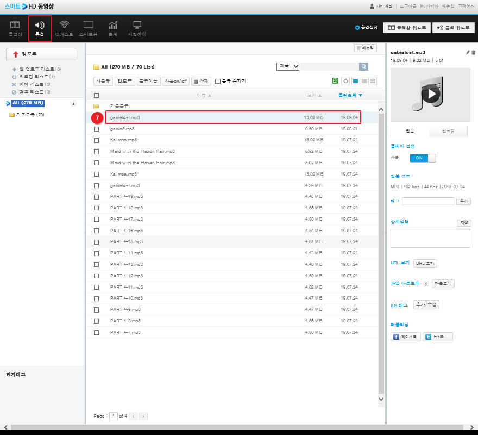
Task: Play gabiatest.mp3 preview
Action: [430, 94]
